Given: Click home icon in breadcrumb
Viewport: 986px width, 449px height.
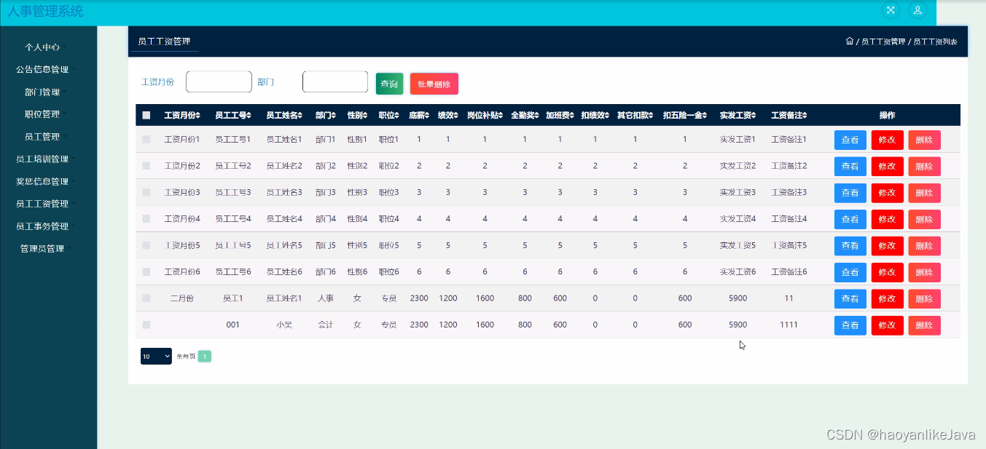Looking at the screenshot, I should [x=849, y=41].
